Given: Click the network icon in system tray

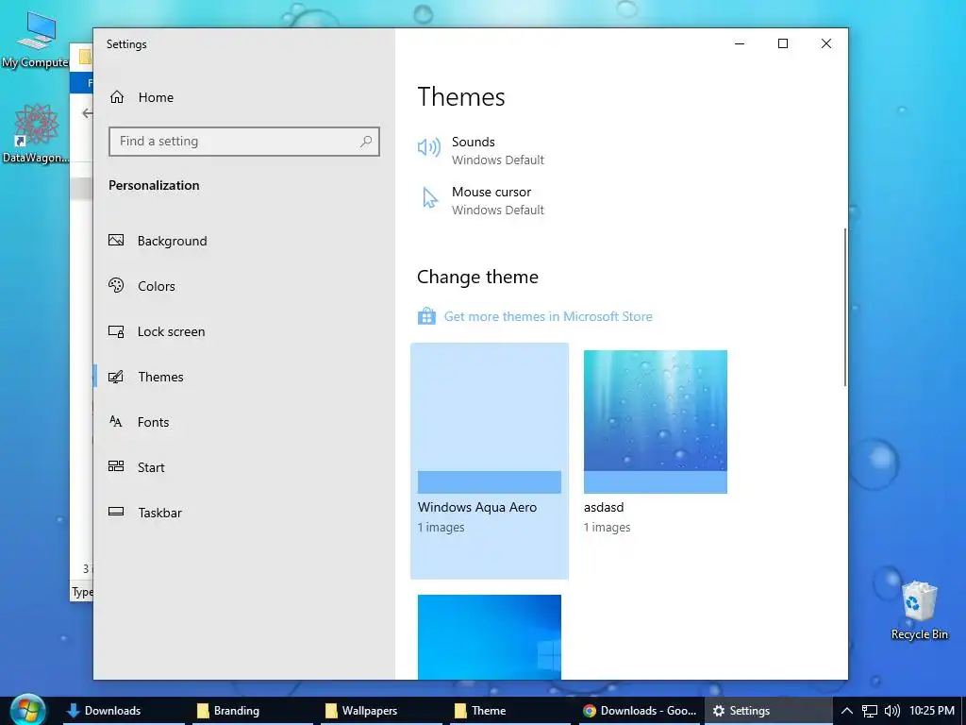Looking at the screenshot, I should click(x=869, y=711).
